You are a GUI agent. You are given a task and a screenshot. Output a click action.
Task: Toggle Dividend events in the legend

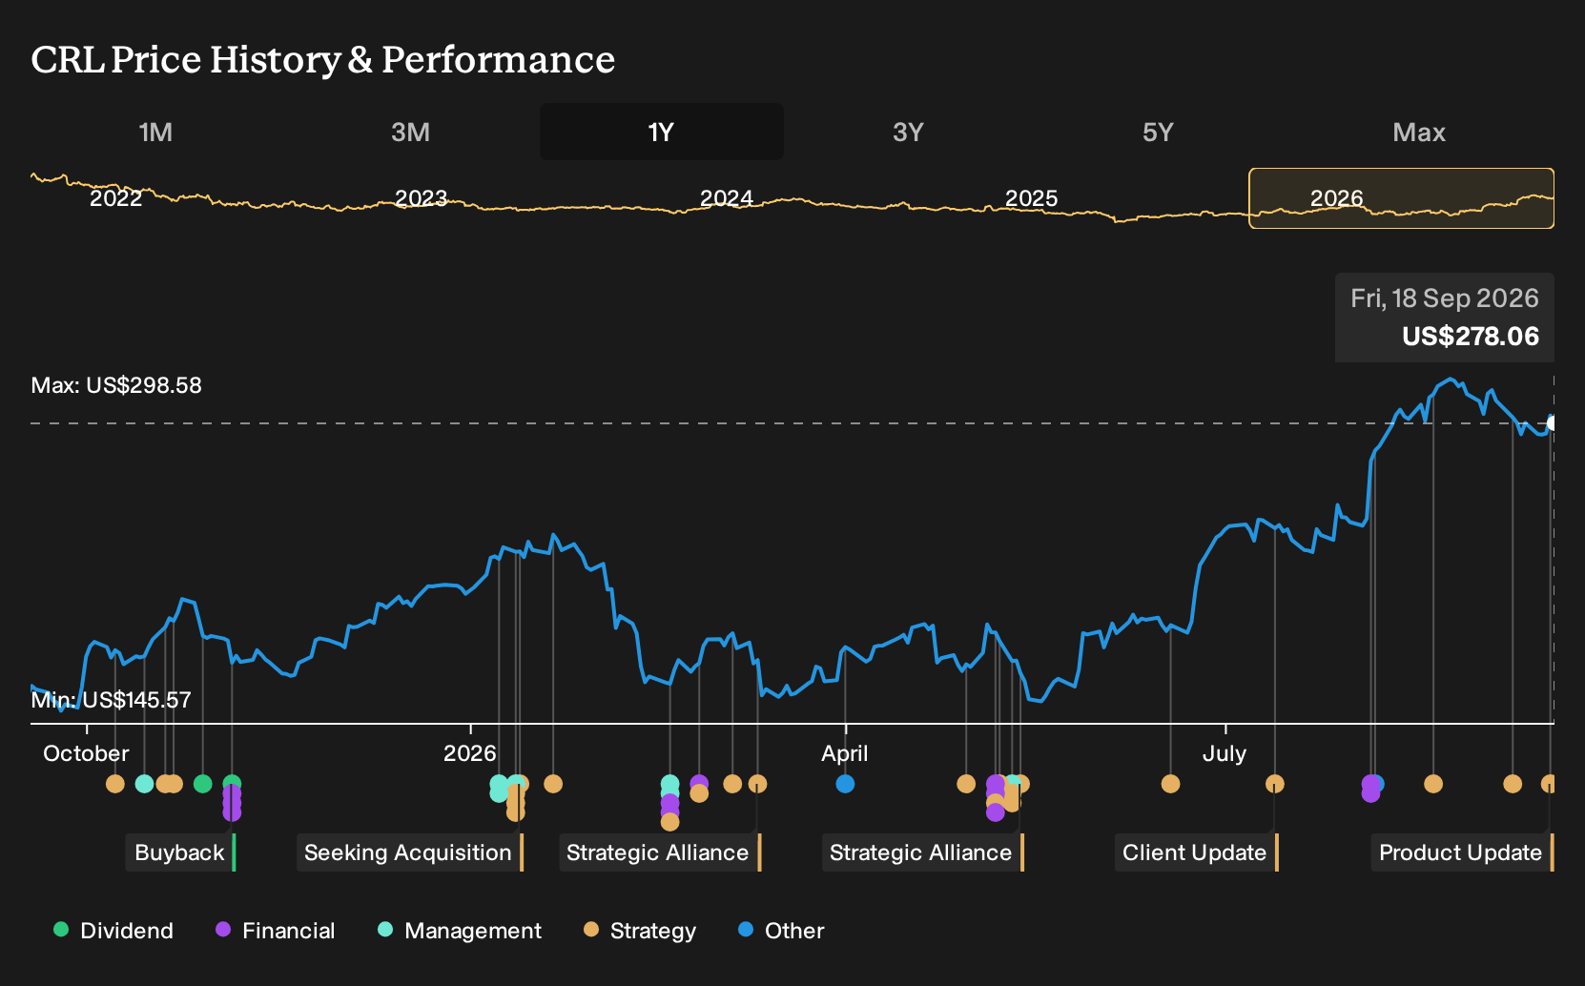(x=113, y=930)
